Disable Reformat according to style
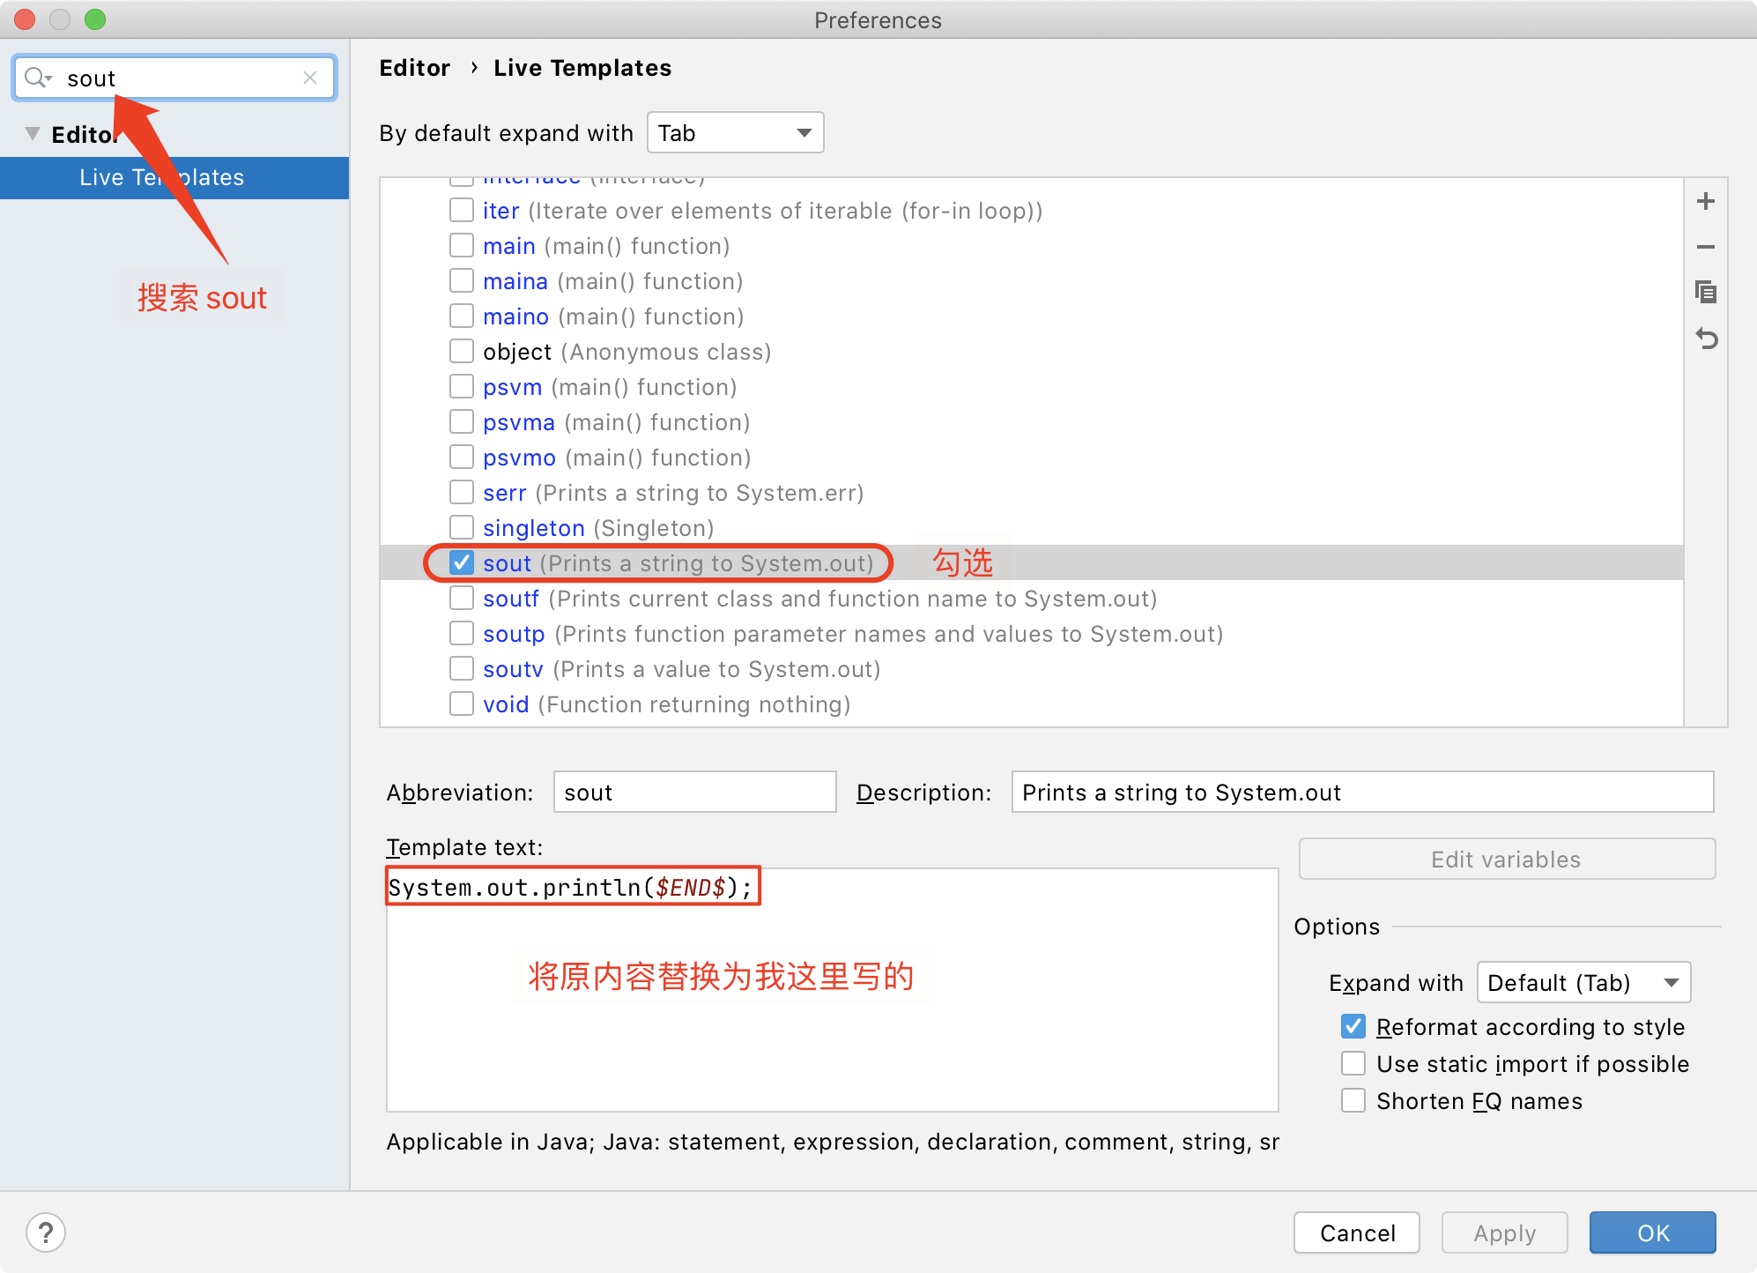This screenshot has width=1757, height=1273. click(x=1353, y=1026)
